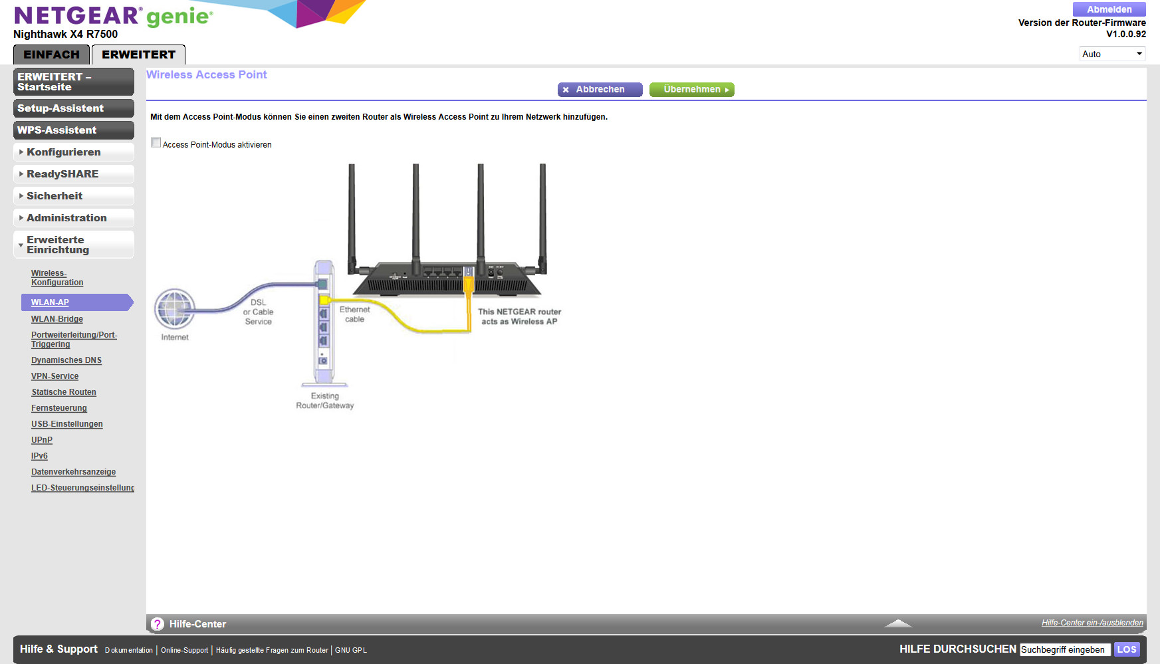Open the Auto language dropdown

[x=1112, y=54]
